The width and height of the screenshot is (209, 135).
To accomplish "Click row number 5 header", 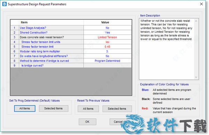I will (x=15, y=47).
